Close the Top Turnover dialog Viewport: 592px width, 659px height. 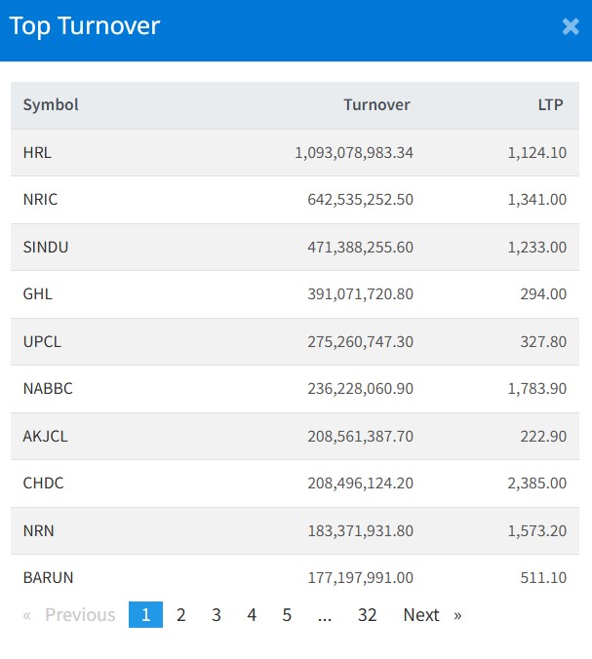pos(571,26)
